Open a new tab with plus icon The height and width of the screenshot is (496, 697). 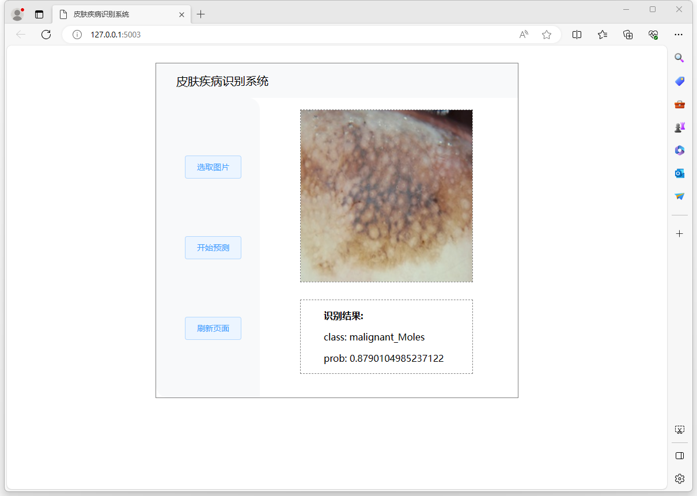[200, 14]
